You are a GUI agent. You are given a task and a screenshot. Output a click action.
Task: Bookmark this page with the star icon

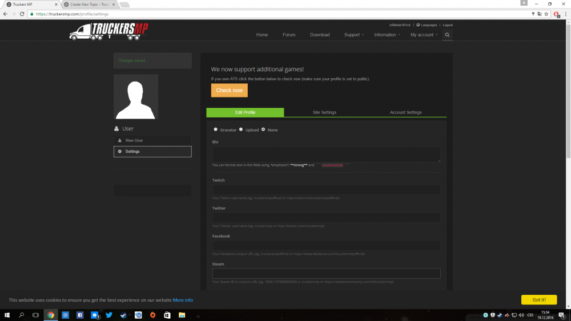pos(546,14)
